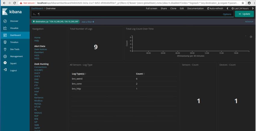Open NTLM hunting link

(x=37, y=107)
